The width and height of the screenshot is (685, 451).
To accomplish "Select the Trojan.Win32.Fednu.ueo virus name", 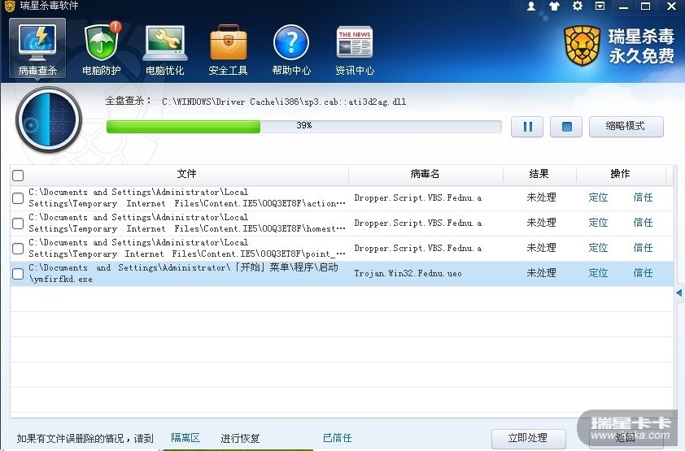I will pyautogui.click(x=408, y=274).
